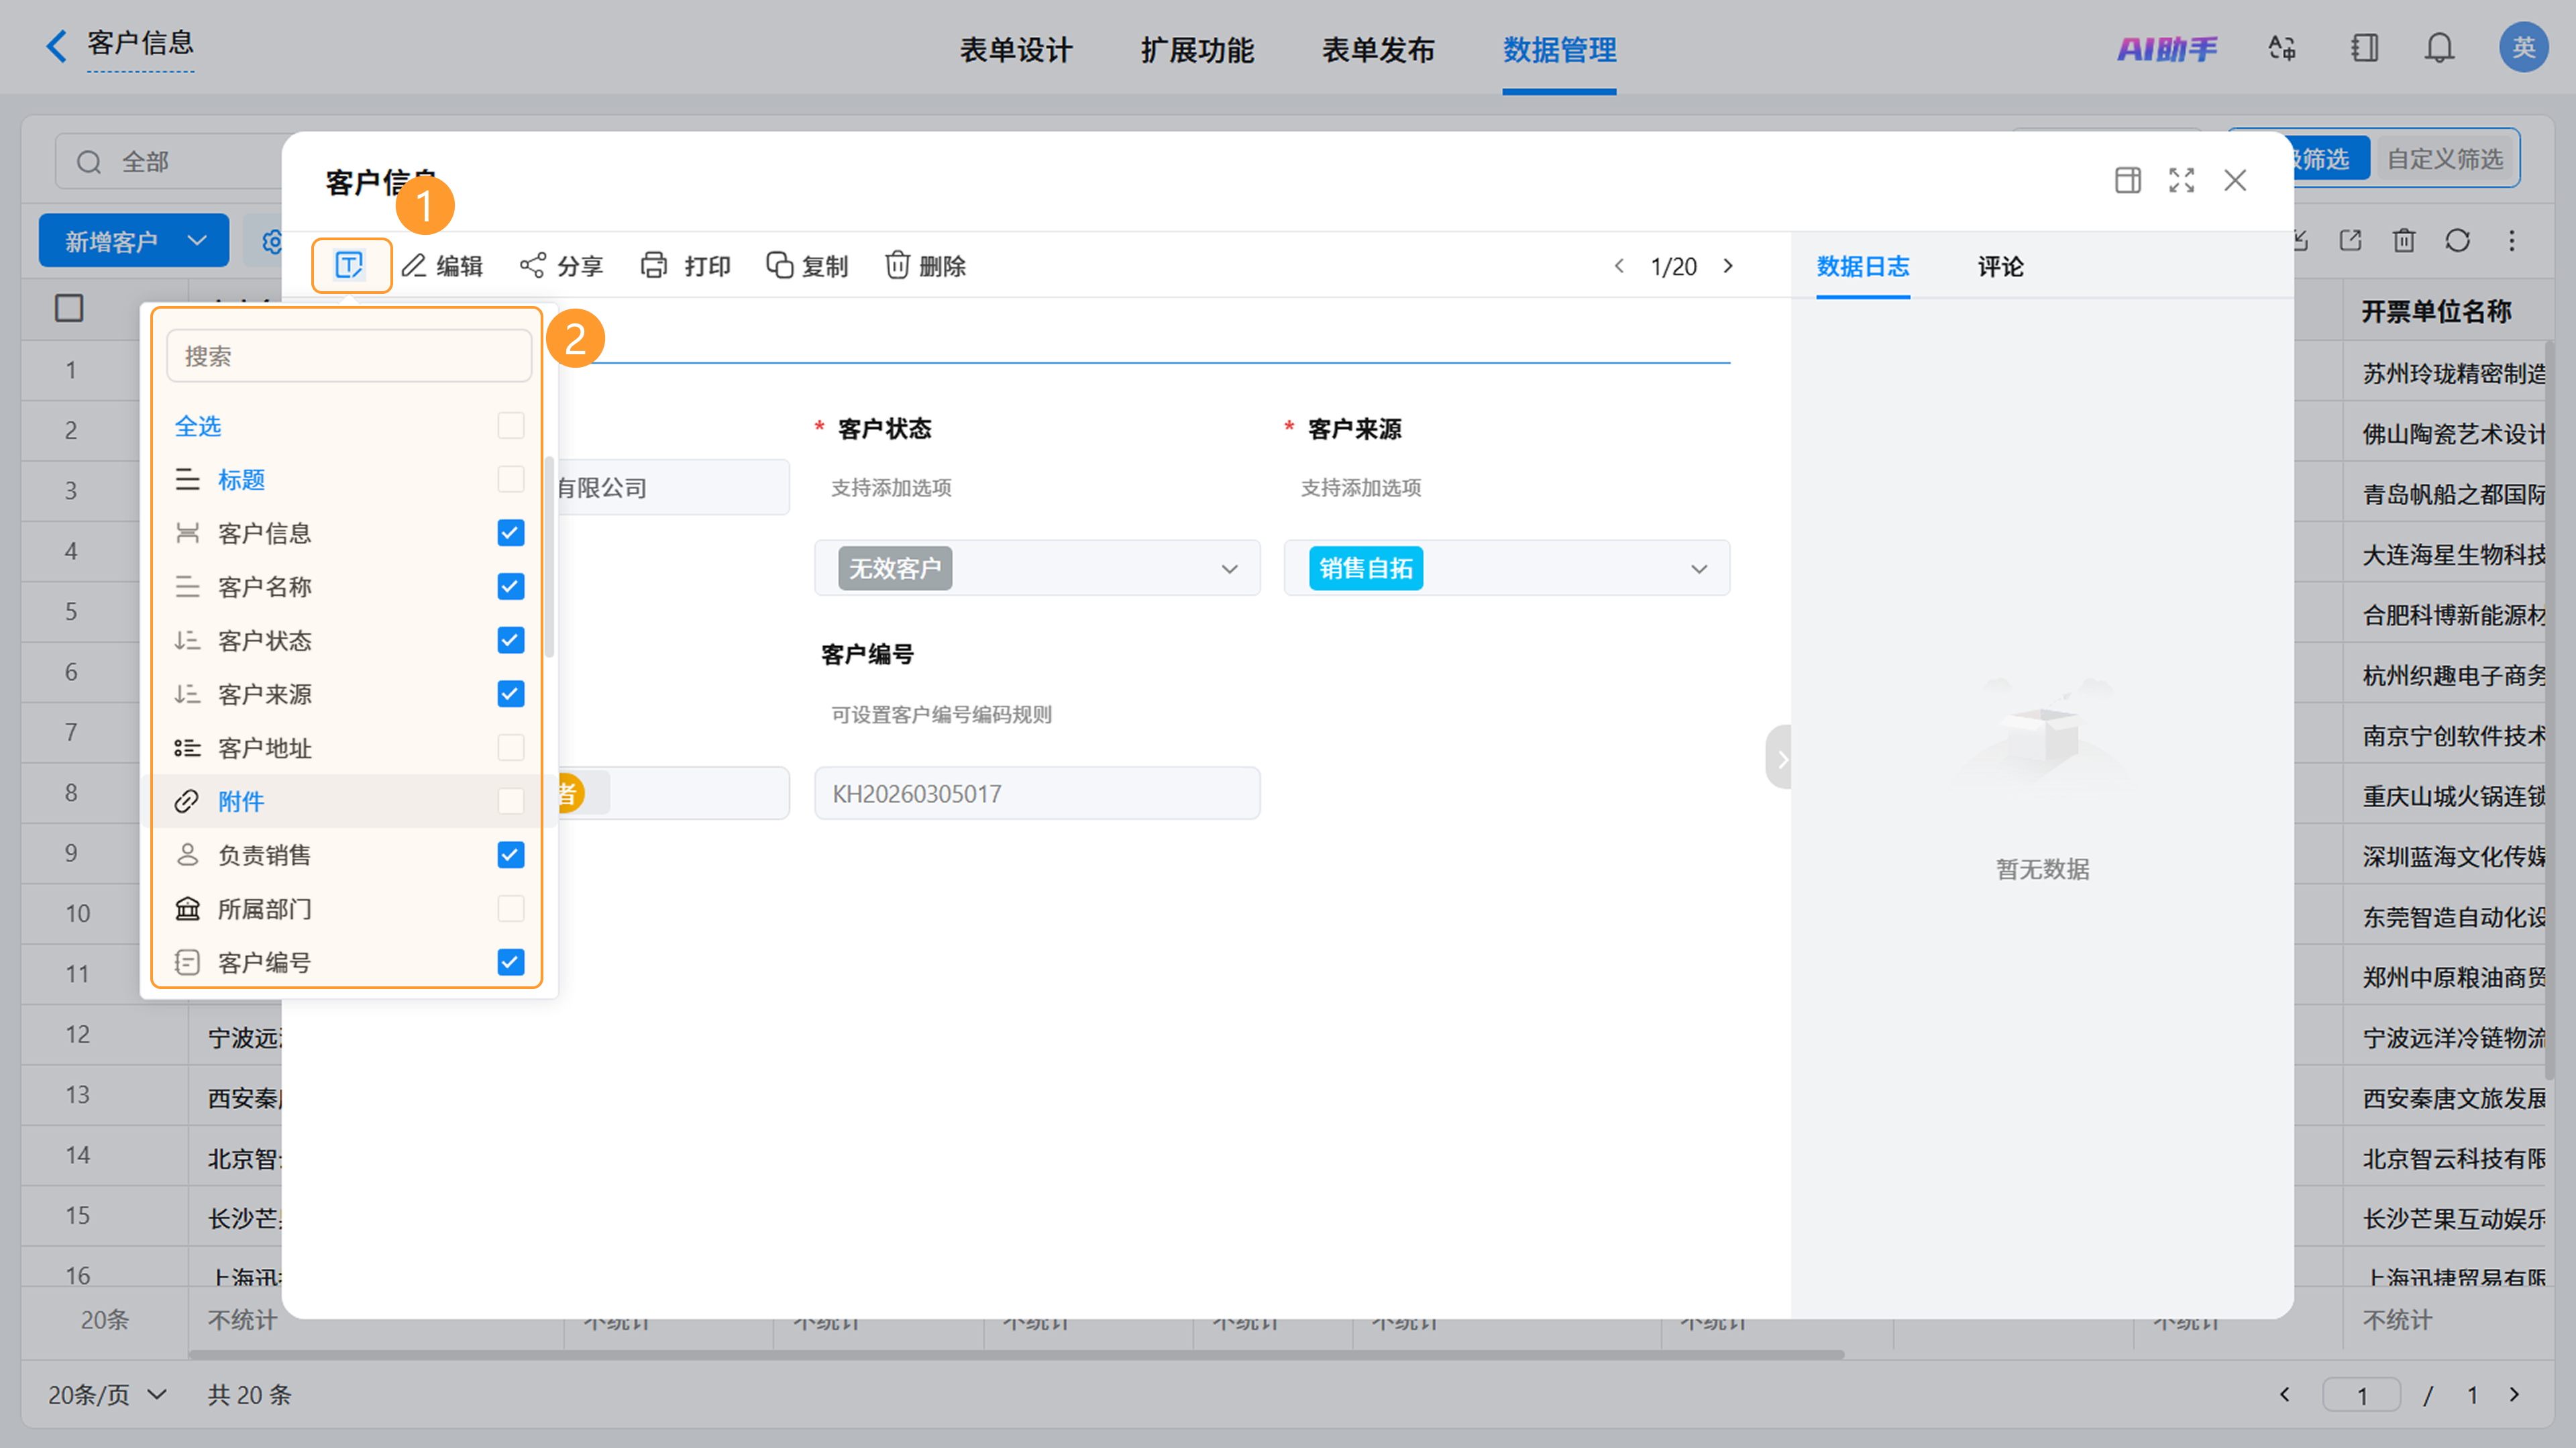Image resolution: width=2576 pixels, height=1448 pixels.
Task: Click the 删除 delete button
Action: coord(925,266)
